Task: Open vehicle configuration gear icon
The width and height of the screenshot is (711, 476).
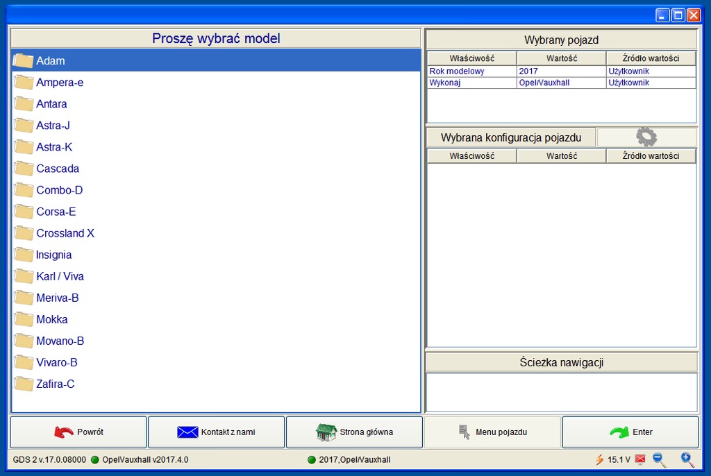Action: coord(646,137)
